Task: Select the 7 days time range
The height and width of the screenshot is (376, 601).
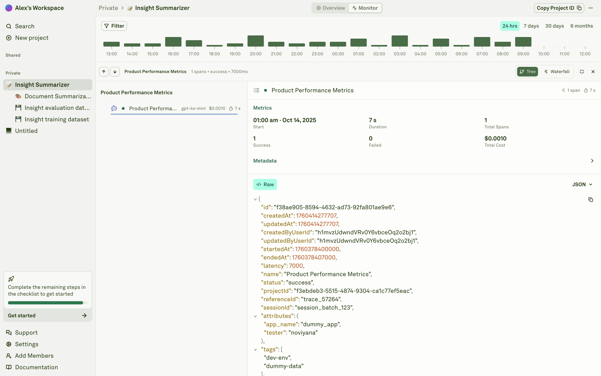Action: [x=531, y=26]
